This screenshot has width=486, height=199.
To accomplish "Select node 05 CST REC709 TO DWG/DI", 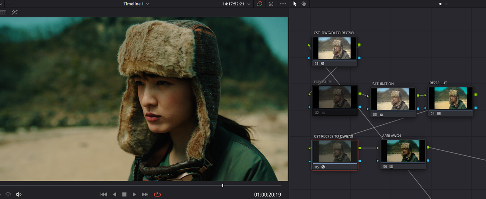I will [335, 154].
